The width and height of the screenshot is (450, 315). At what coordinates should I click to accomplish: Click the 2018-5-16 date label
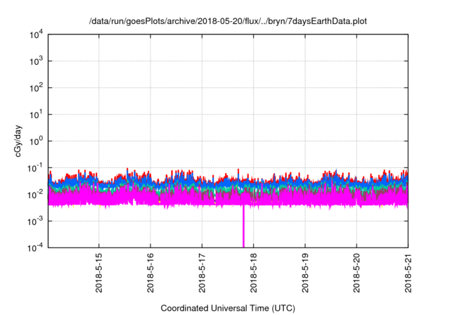[x=150, y=273]
